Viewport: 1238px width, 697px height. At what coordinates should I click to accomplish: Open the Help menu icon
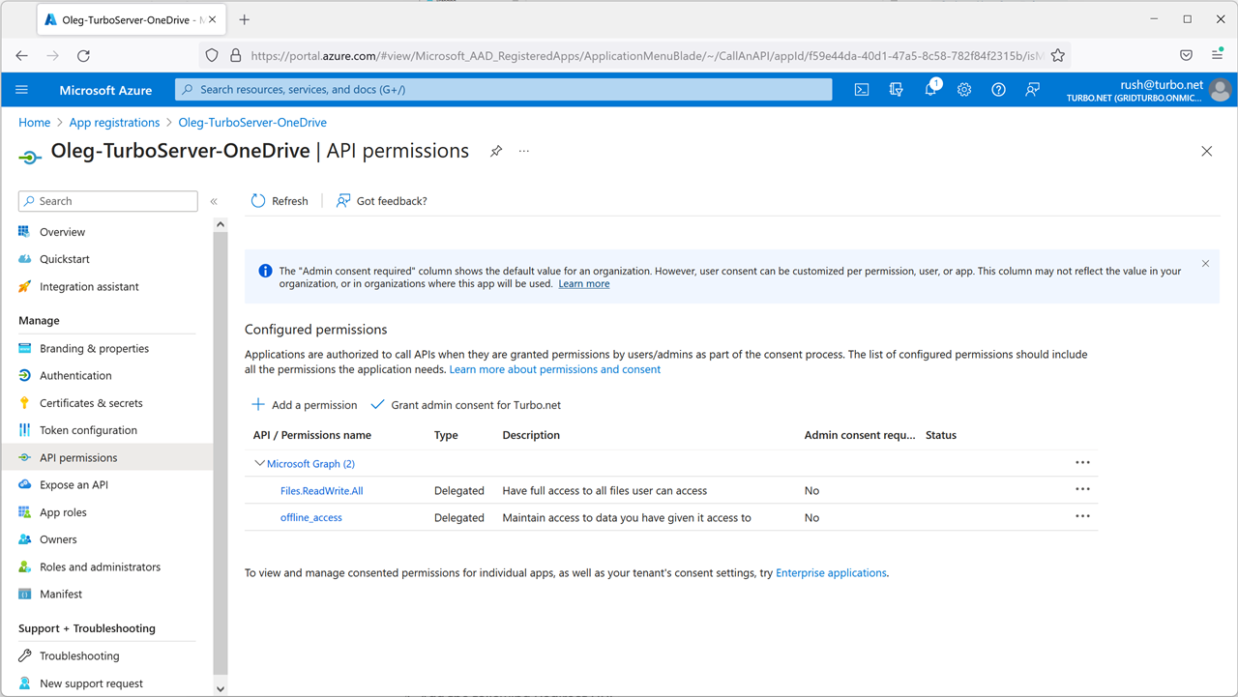pos(997,89)
